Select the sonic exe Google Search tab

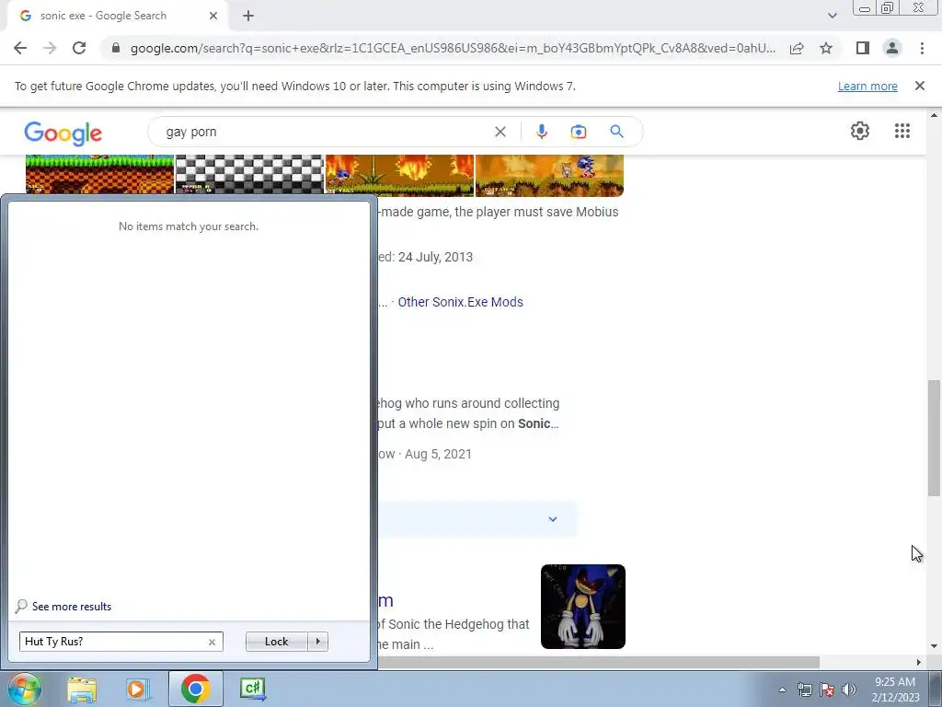pos(117,16)
